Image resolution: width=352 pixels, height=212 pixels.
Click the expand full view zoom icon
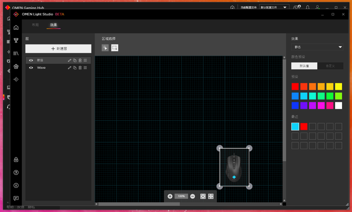tap(211, 196)
